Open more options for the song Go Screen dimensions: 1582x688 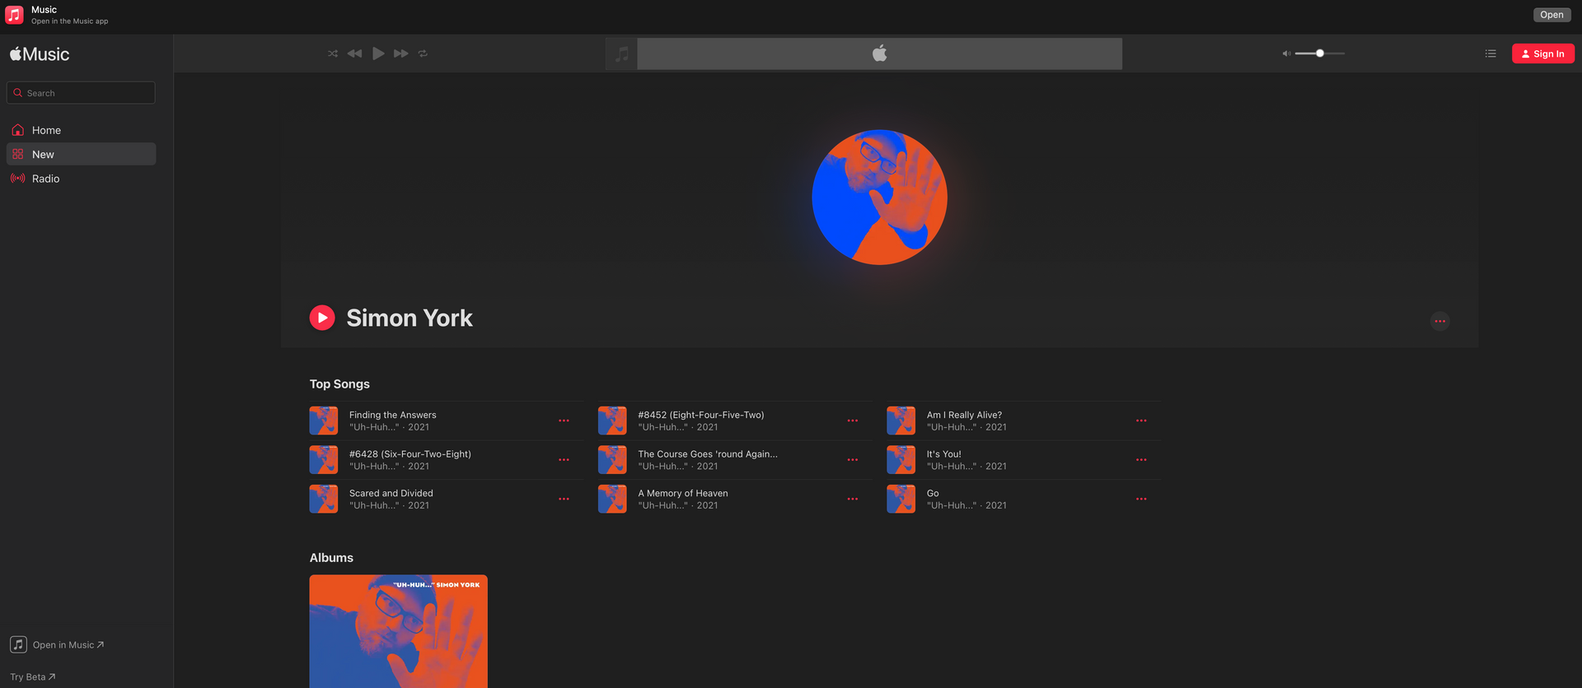(x=1141, y=499)
